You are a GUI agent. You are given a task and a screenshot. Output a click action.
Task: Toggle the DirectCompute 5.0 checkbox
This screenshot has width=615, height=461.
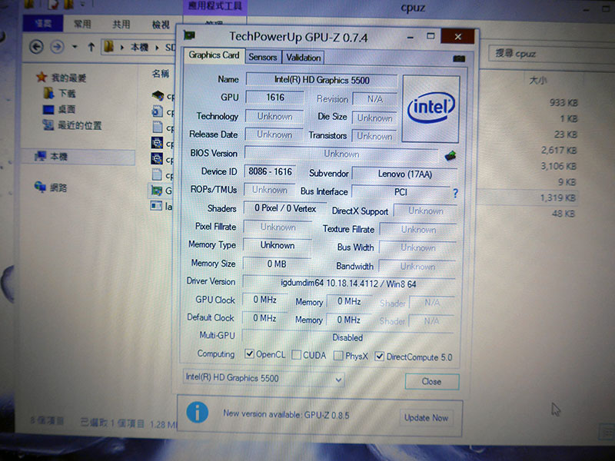(x=380, y=357)
